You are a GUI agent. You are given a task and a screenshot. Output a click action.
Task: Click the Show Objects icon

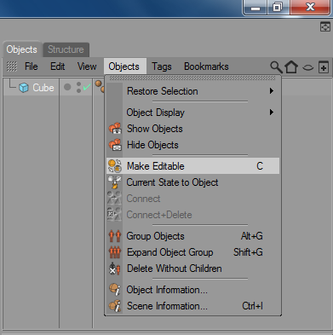coord(115,129)
